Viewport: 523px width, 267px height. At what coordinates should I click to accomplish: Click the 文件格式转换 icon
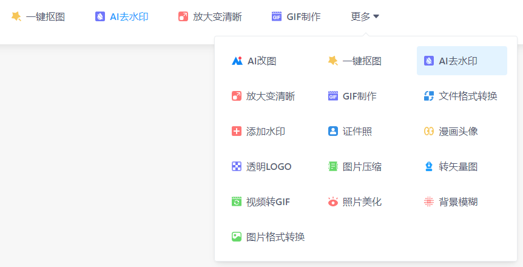429,96
